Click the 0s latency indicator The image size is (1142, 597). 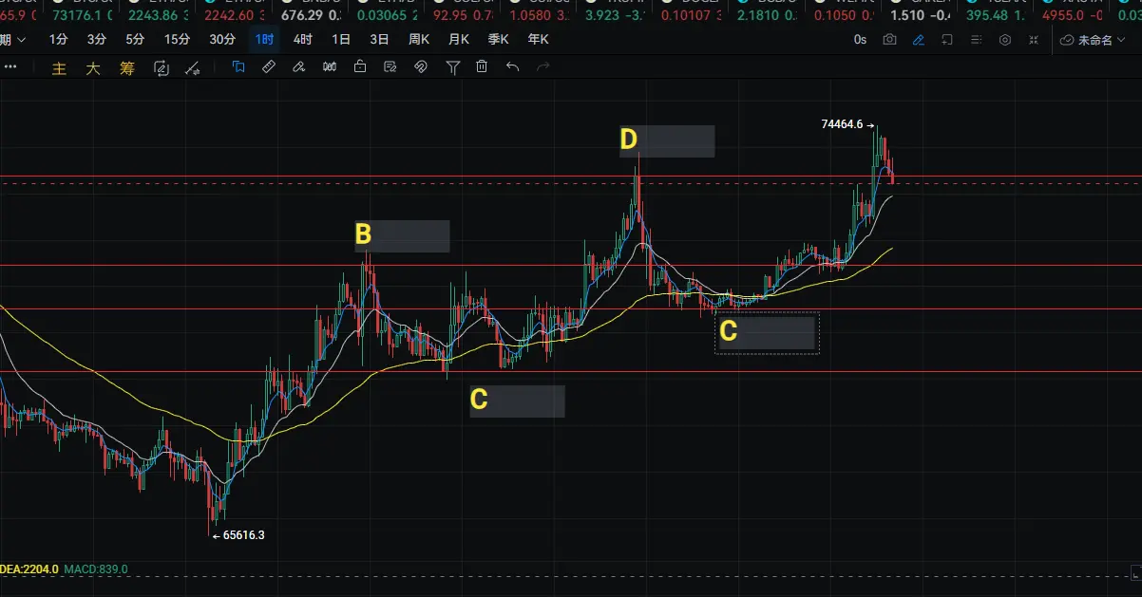[x=860, y=40]
